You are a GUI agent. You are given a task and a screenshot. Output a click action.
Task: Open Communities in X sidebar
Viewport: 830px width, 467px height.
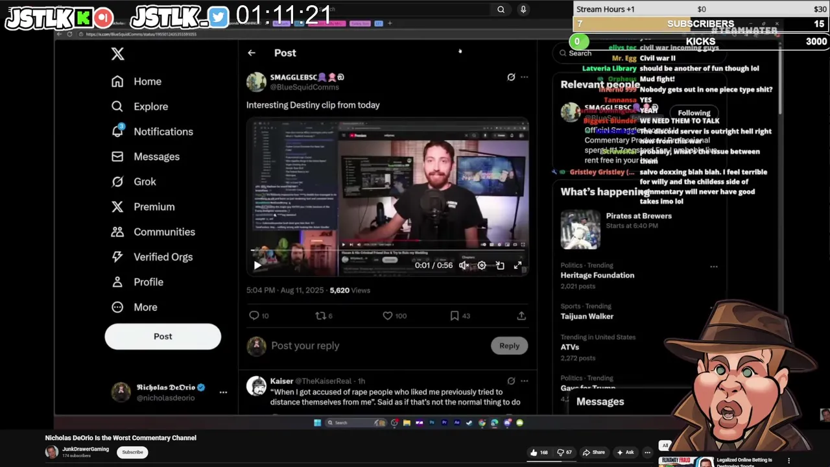[x=152, y=232]
